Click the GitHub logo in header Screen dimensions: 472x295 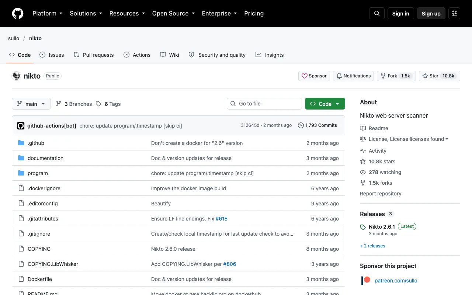(x=18, y=13)
